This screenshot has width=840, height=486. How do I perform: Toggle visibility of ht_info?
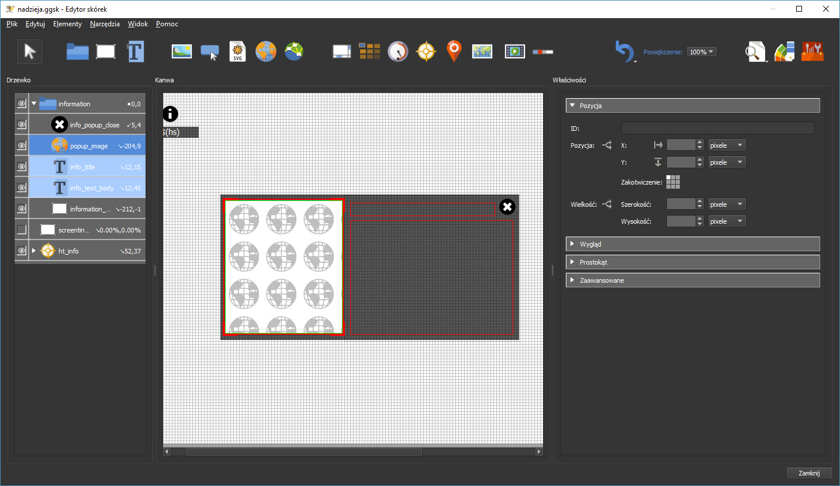click(22, 251)
